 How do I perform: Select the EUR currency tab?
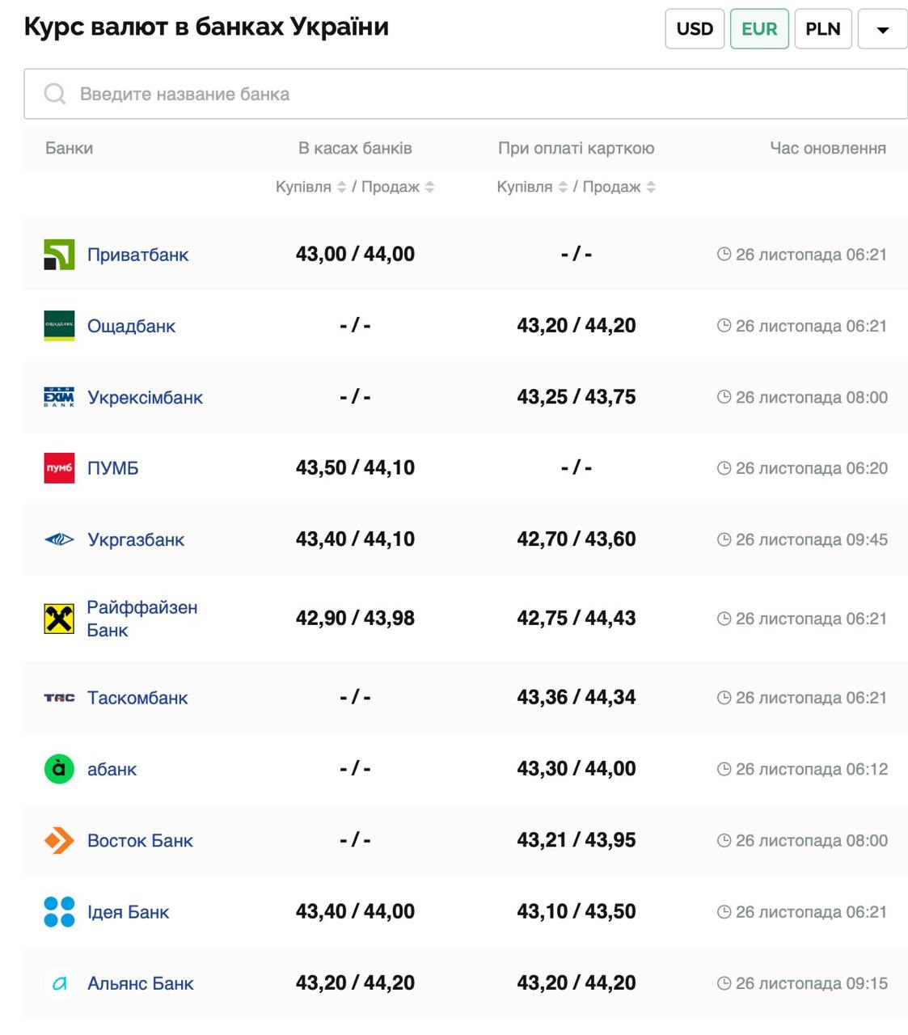point(759,29)
